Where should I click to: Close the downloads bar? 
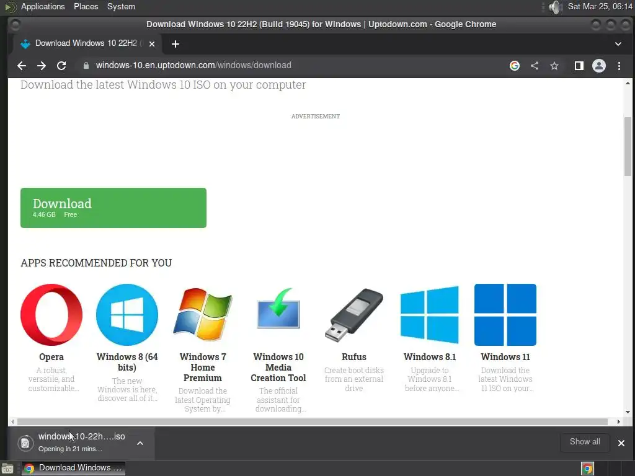(x=621, y=443)
